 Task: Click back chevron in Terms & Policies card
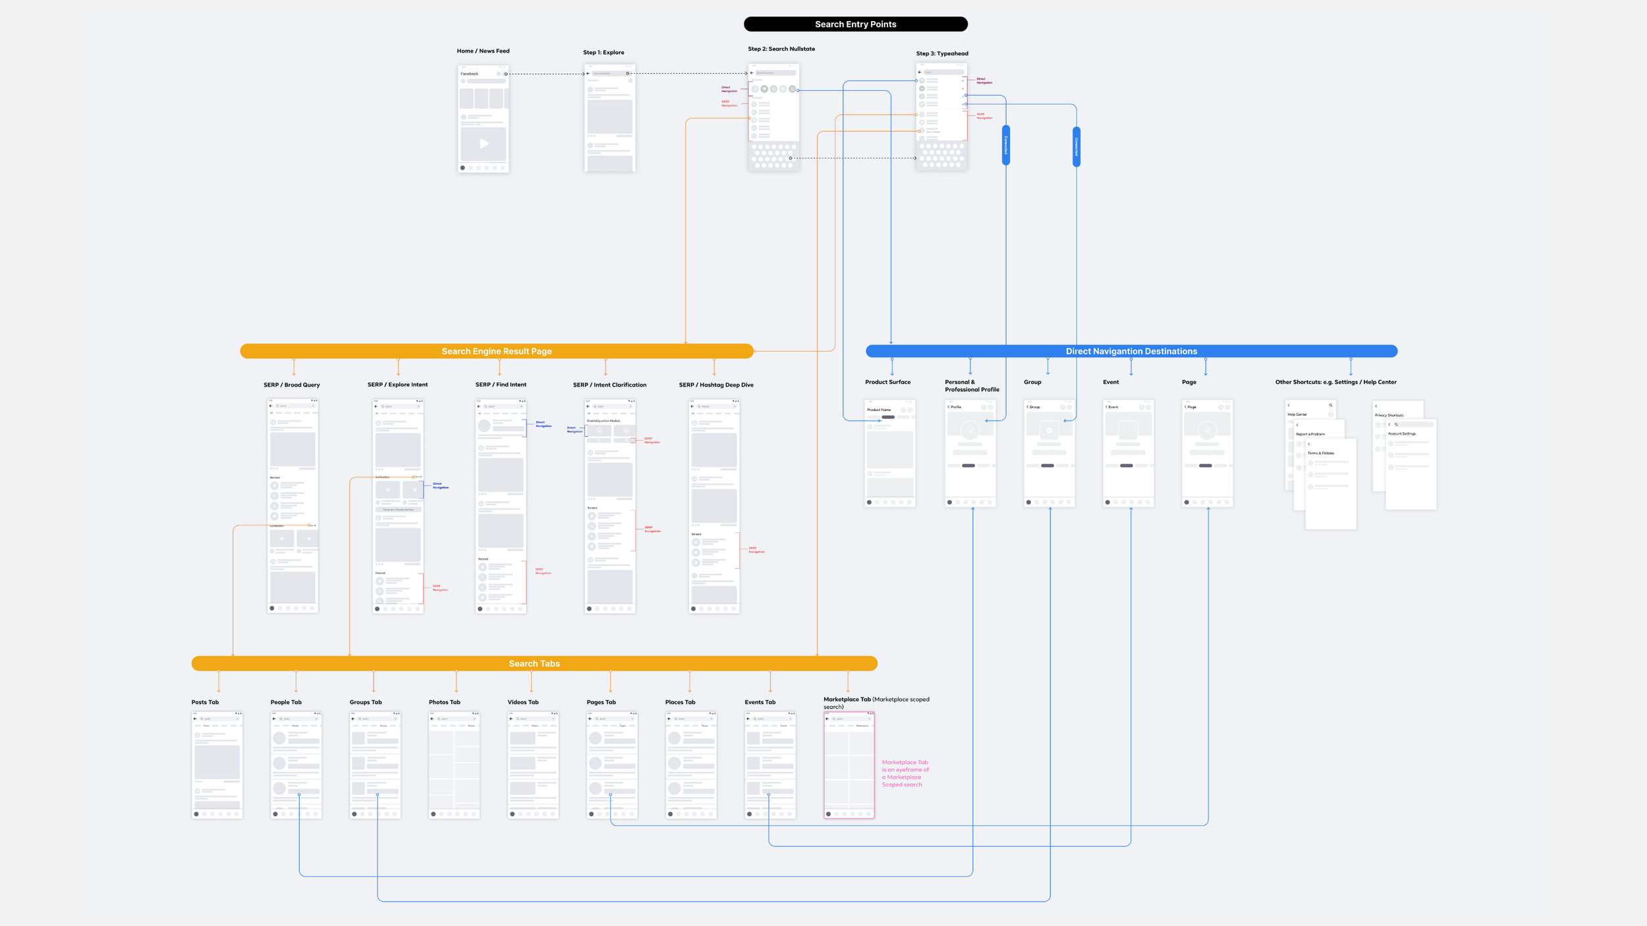pos(1309,445)
